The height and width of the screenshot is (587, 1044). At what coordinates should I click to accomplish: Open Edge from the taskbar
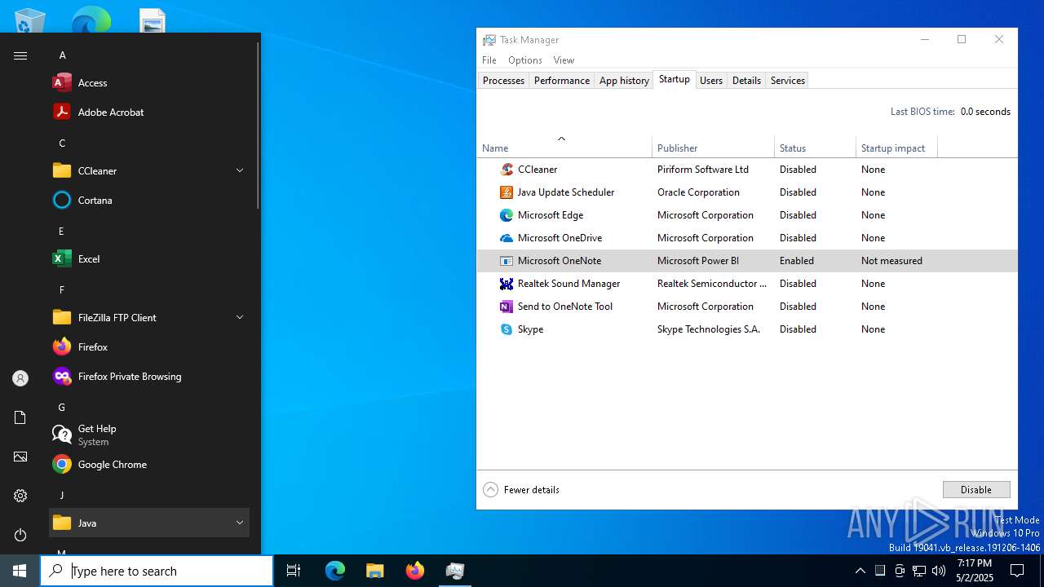pyautogui.click(x=335, y=571)
